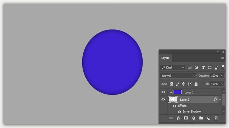Create a new layer icon
This screenshot has width=229, height=128.
(209, 118)
